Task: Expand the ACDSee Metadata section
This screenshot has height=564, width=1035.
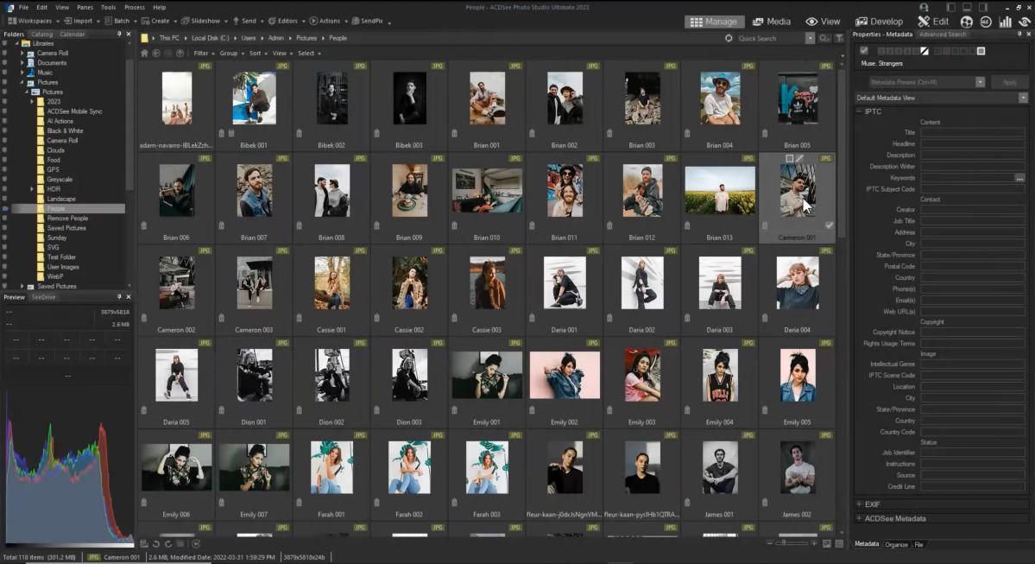Action: [860, 518]
